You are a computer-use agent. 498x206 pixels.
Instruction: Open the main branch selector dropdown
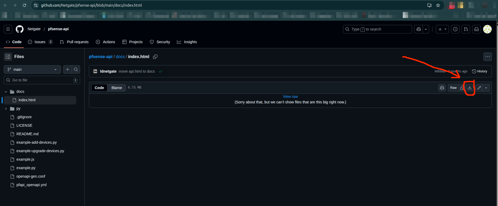point(32,69)
